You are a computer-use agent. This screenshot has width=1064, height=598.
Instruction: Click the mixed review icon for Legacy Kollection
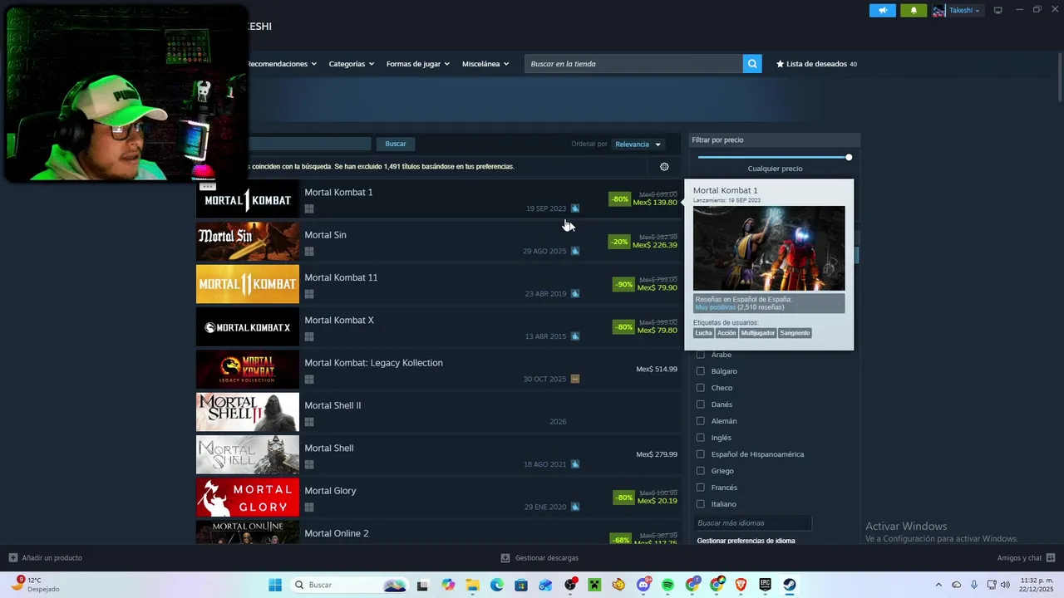tap(575, 379)
